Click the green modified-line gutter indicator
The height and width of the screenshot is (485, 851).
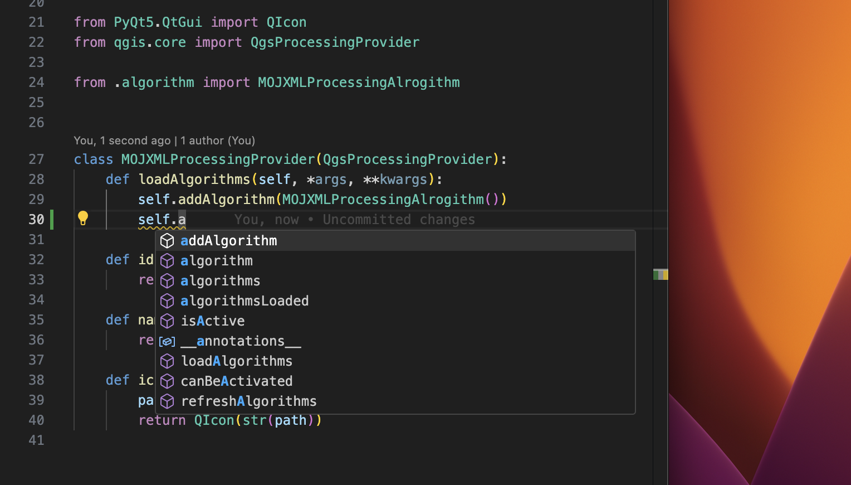click(51, 219)
